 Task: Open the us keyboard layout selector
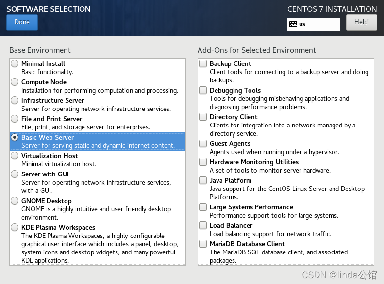[314, 24]
